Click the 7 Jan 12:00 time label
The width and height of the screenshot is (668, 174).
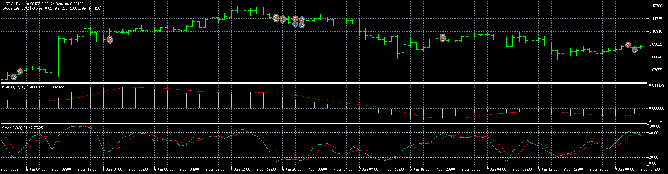[x=394, y=170]
